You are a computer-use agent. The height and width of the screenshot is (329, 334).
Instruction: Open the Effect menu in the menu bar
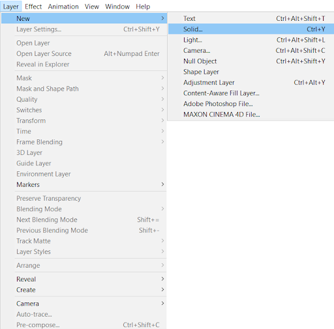[33, 7]
